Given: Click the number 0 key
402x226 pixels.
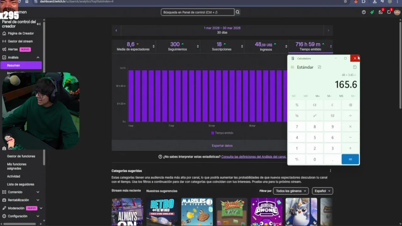Looking at the screenshot, I should (315, 159).
